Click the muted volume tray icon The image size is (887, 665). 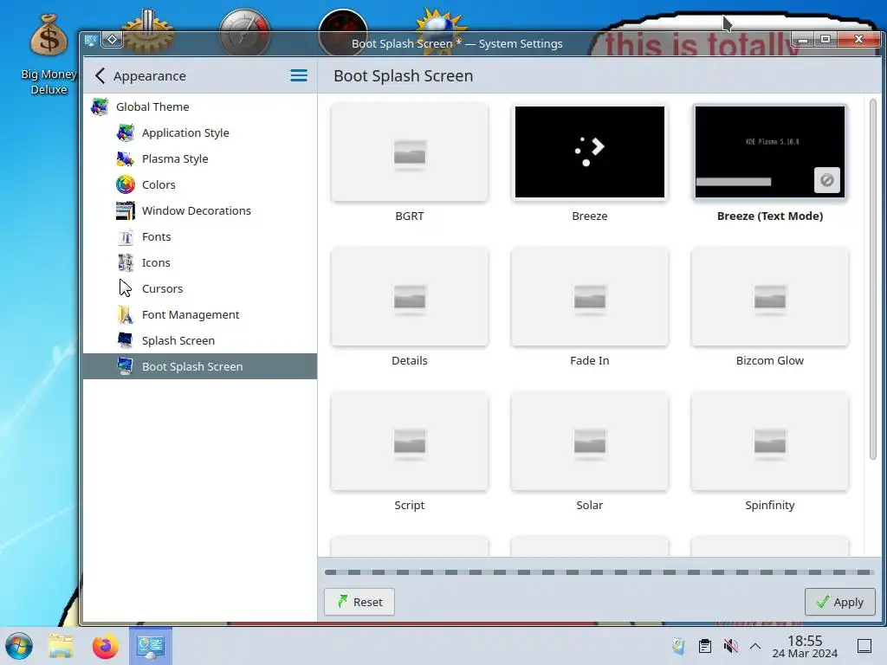click(731, 646)
